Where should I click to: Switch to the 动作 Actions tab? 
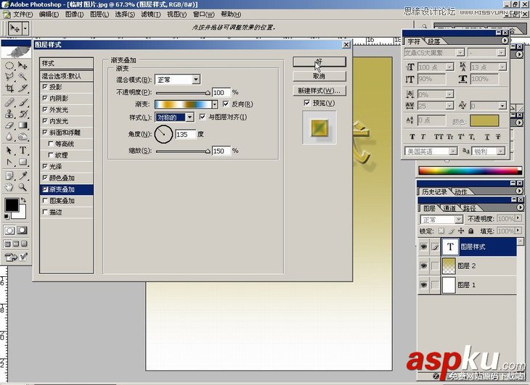click(x=461, y=191)
